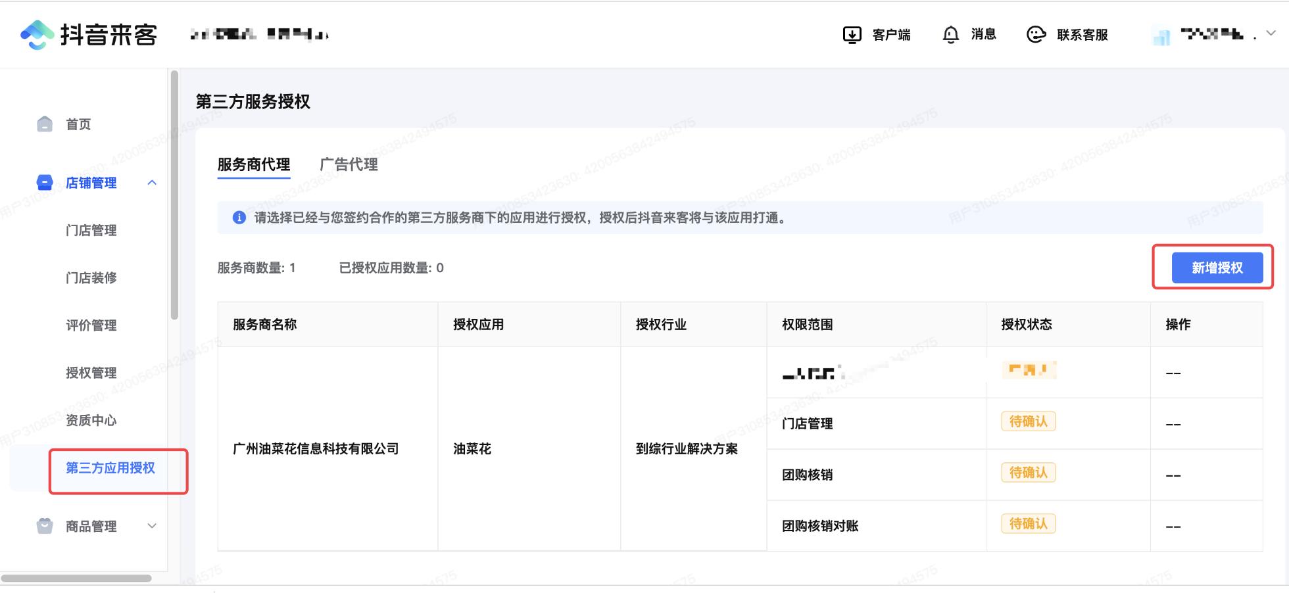Image resolution: width=1289 pixels, height=593 pixels.
Task: Click the 店铺管理 store icon
Action: [45, 182]
